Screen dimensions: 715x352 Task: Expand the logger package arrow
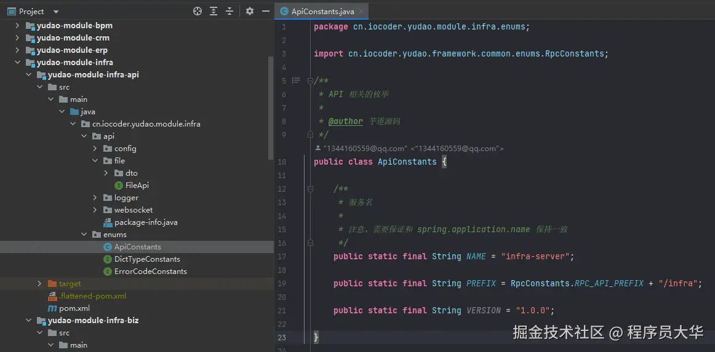[95, 198]
